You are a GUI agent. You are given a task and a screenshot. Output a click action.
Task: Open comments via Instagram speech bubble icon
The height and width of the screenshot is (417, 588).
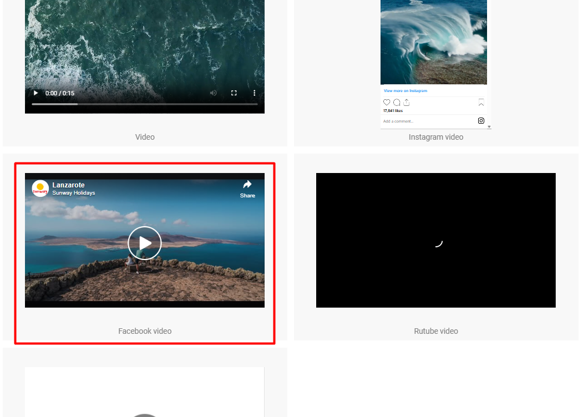(397, 103)
